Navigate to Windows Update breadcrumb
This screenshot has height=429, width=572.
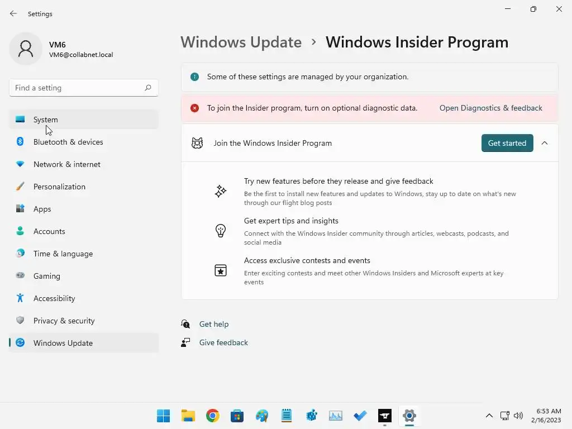coord(241,42)
